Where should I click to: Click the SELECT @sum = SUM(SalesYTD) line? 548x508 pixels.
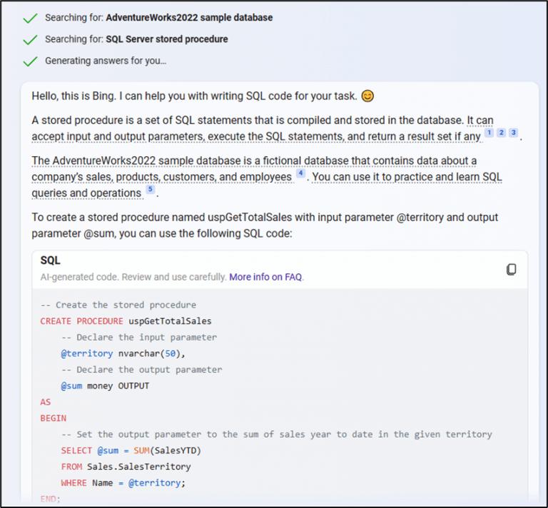131,451
